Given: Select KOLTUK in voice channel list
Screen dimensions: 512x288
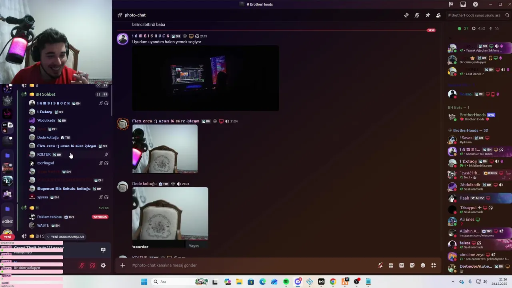Looking at the screenshot, I should pyautogui.click(x=69, y=154).
